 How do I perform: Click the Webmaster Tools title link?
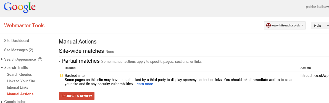tap(24, 26)
